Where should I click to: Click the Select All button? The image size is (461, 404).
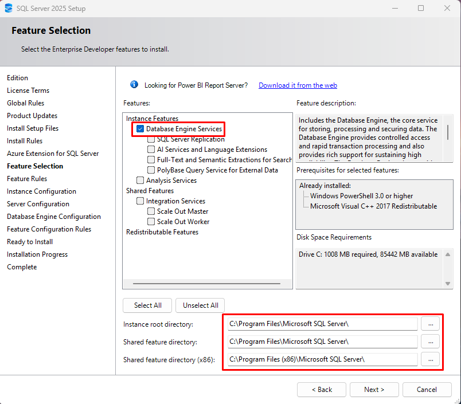(x=147, y=305)
